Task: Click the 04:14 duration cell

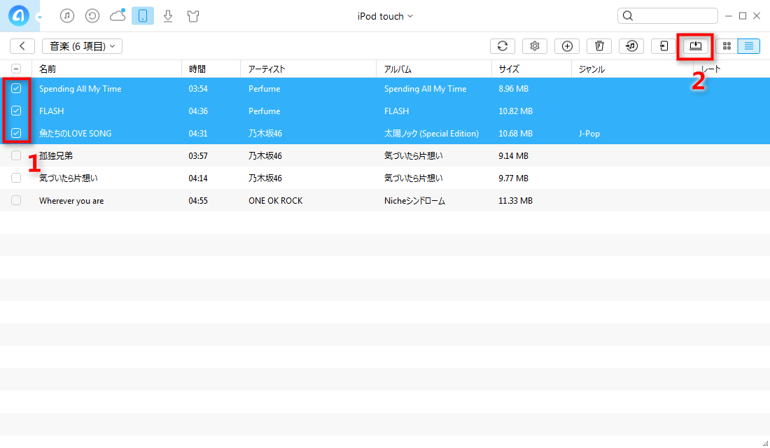Action: click(x=198, y=178)
